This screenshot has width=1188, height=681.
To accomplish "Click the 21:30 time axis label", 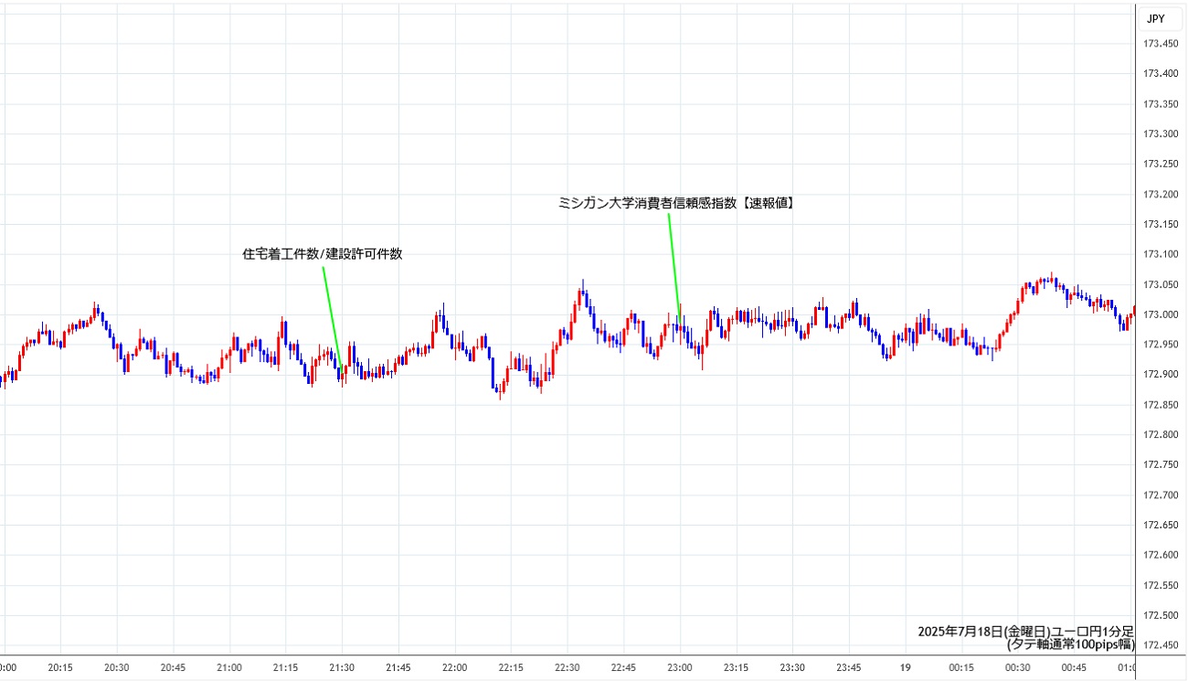I will [x=342, y=668].
